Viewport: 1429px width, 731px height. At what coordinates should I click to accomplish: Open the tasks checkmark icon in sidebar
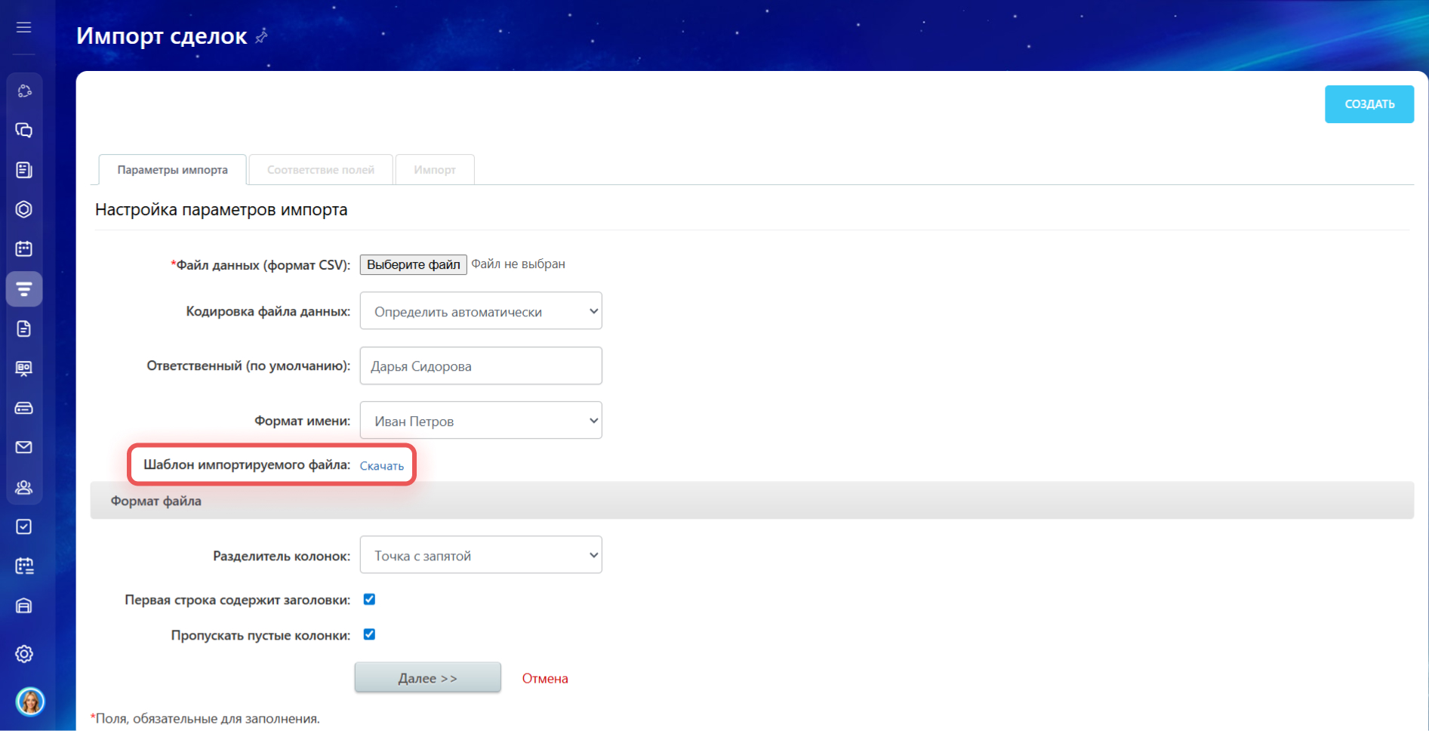(24, 526)
